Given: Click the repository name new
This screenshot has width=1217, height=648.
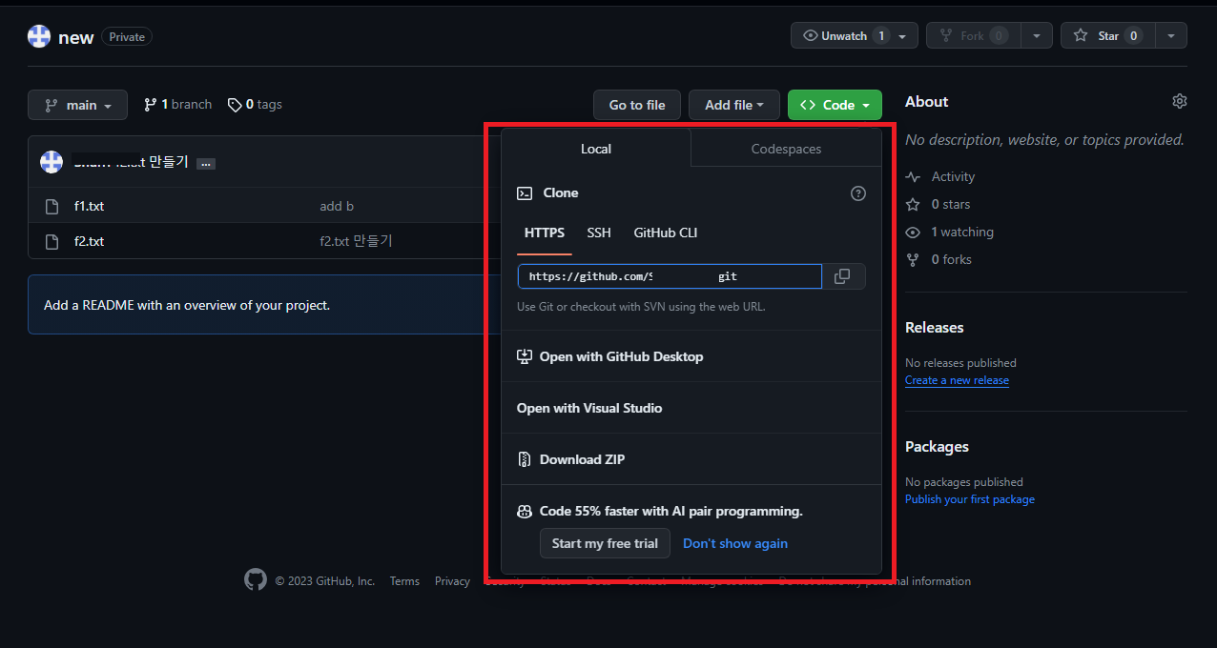Looking at the screenshot, I should pos(76,37).
